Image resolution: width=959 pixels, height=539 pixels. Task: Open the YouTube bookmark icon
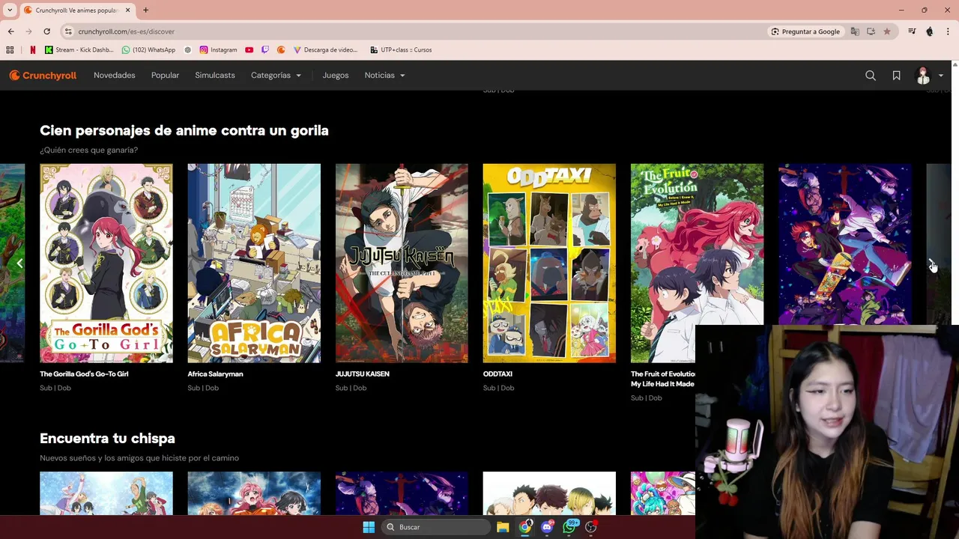pos(249,49)
